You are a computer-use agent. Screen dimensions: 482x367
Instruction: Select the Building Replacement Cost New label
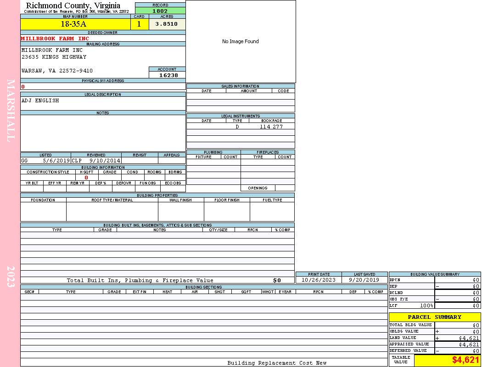pyautogui.click(x=277, y=363)
